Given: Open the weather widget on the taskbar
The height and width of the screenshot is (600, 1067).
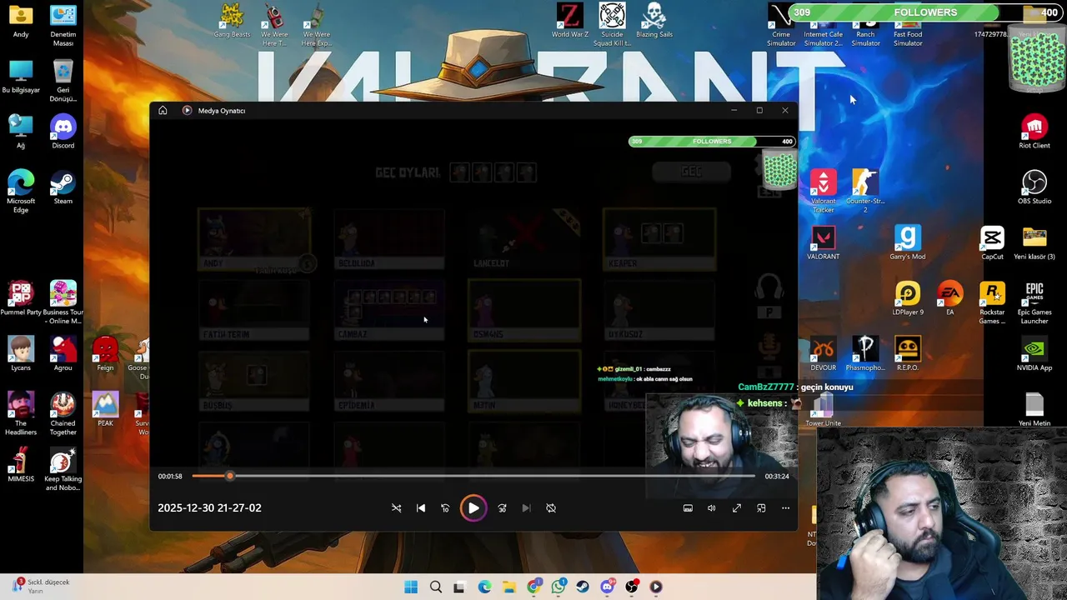Looking at the screenshot, I should click(x=42, y=586).
